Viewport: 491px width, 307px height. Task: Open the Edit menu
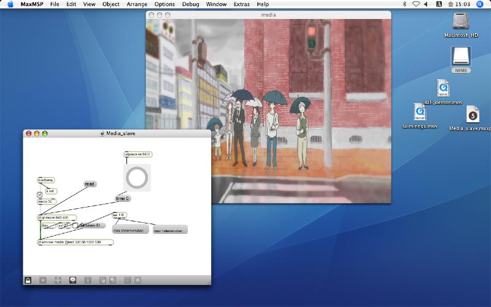[71, 4]
